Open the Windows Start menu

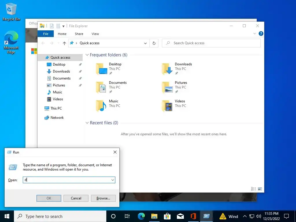pos(7,216)
